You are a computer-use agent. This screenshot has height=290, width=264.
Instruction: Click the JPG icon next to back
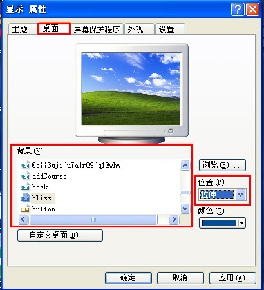pos(25,187)
